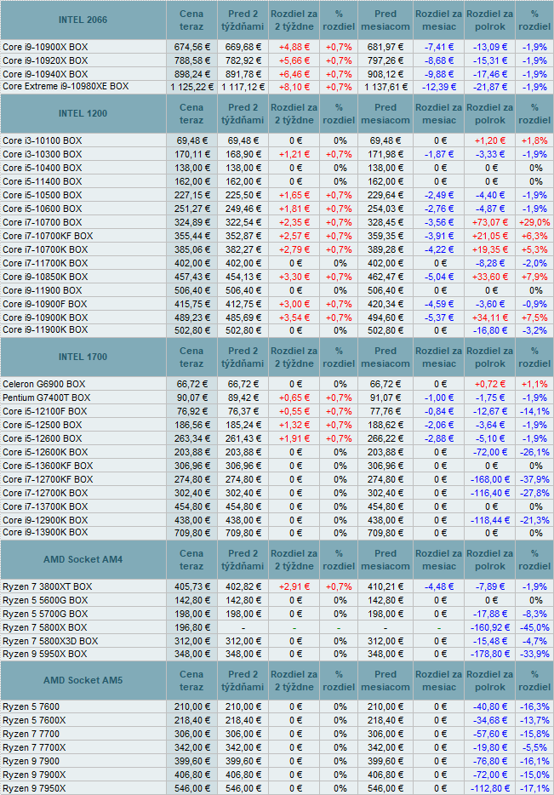Click Core i5-11400 BOX product name
This screenshot has height=795, width=554.
coord(42,181)
